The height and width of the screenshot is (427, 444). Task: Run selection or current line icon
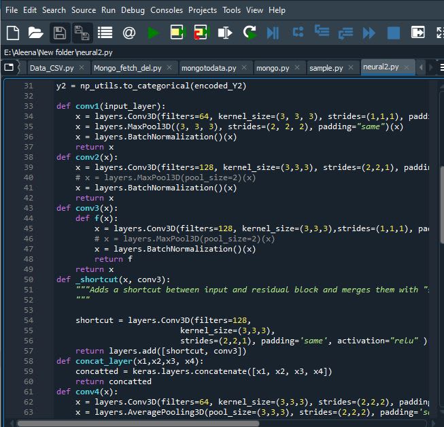pyautogui.click(x=225, y=33)
